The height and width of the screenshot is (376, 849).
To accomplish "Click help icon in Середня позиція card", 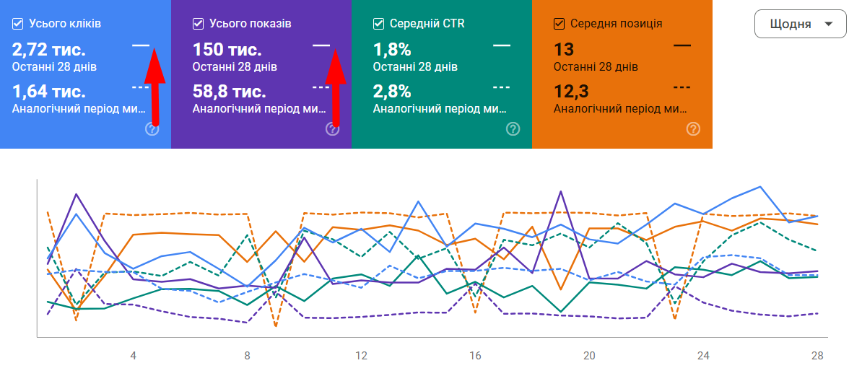I will click(x=694, y=129).
